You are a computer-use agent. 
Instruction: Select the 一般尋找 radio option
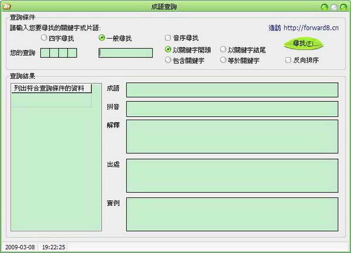(x=102, y=38)
